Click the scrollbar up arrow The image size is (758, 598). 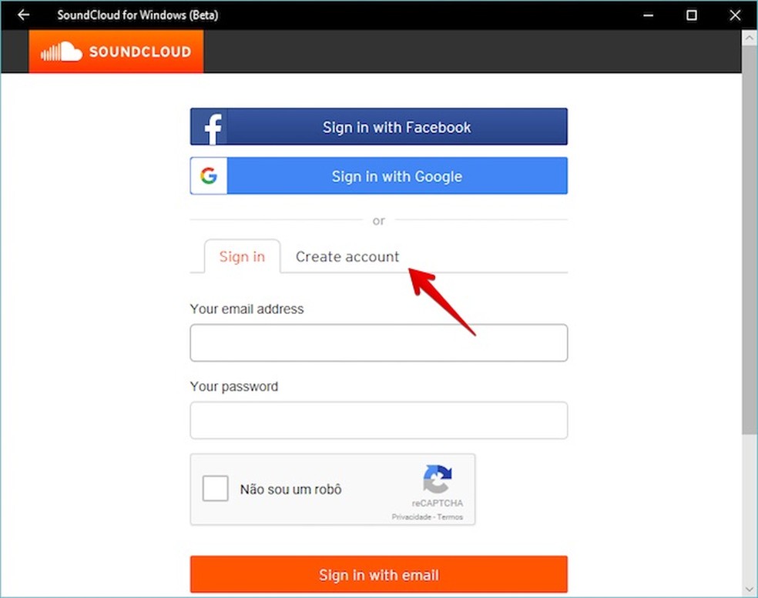(x=749, y=36)
